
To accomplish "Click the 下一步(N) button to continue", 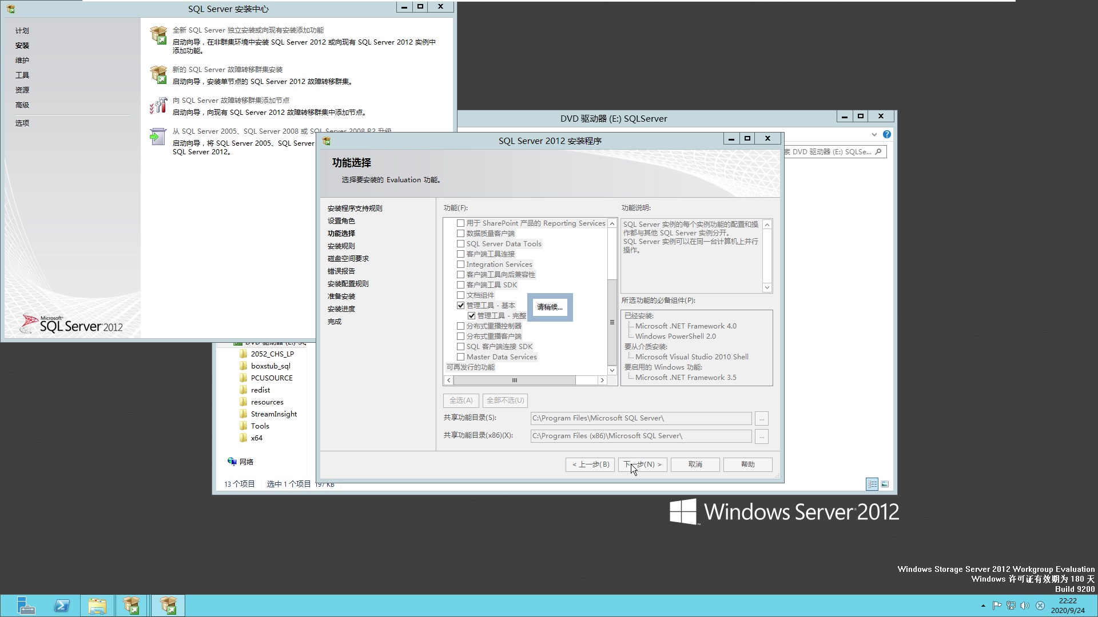I will click(642, 464).
